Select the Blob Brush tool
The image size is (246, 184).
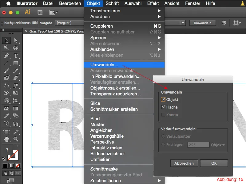point(6,78)
